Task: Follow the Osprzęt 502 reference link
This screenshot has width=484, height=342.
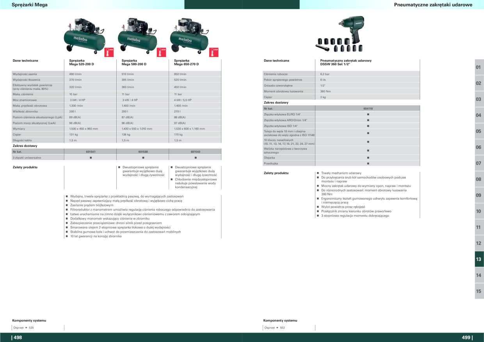Action: click(x=274, y=328)
